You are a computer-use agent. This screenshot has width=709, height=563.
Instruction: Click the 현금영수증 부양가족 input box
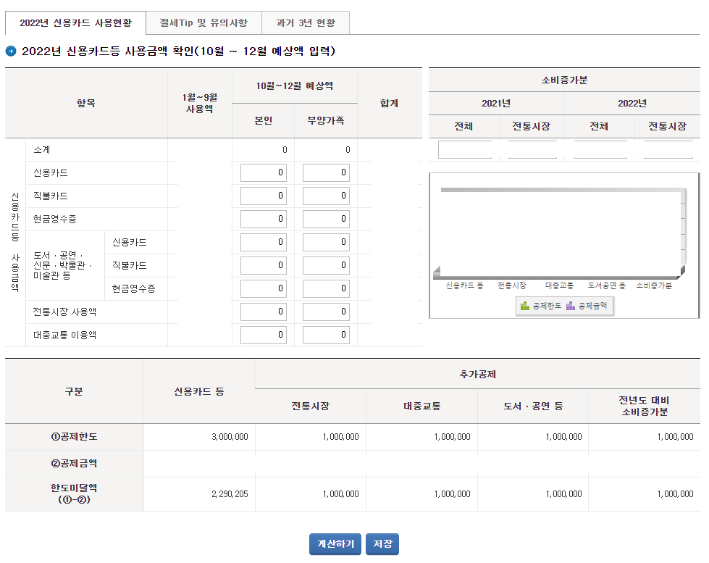point(326,219)
